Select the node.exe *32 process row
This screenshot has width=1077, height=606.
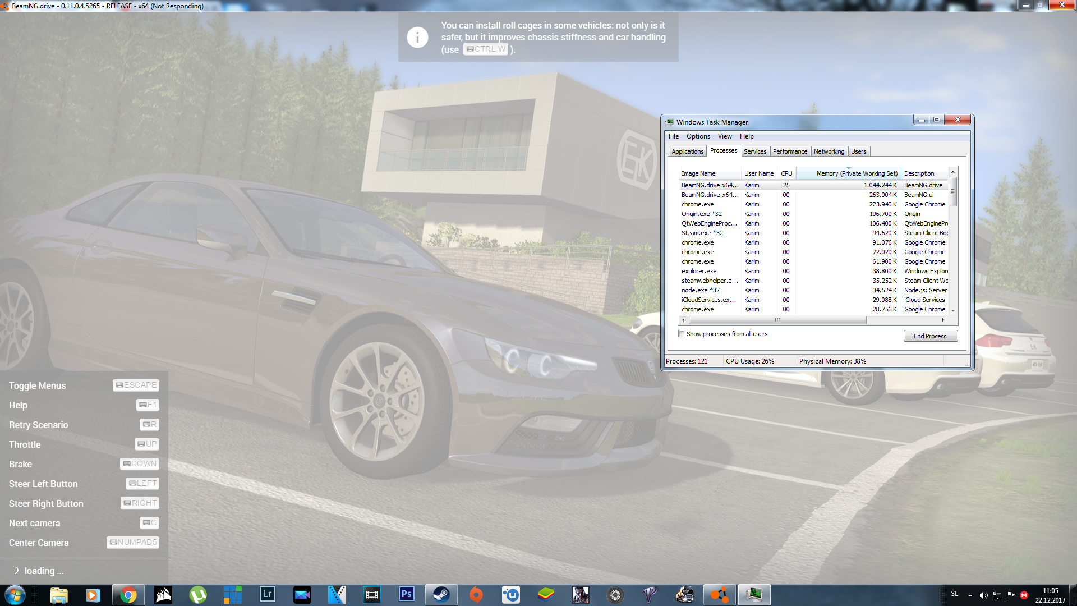click(812, 290)
